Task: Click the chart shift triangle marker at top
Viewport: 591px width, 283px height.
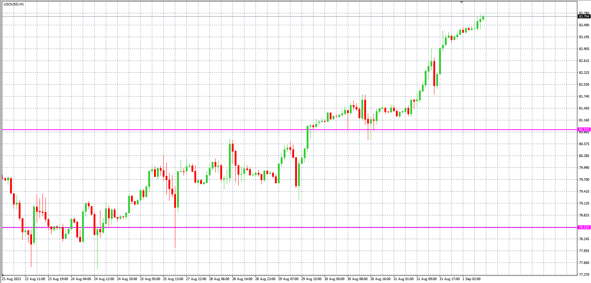Action: [x=461, y=3]
